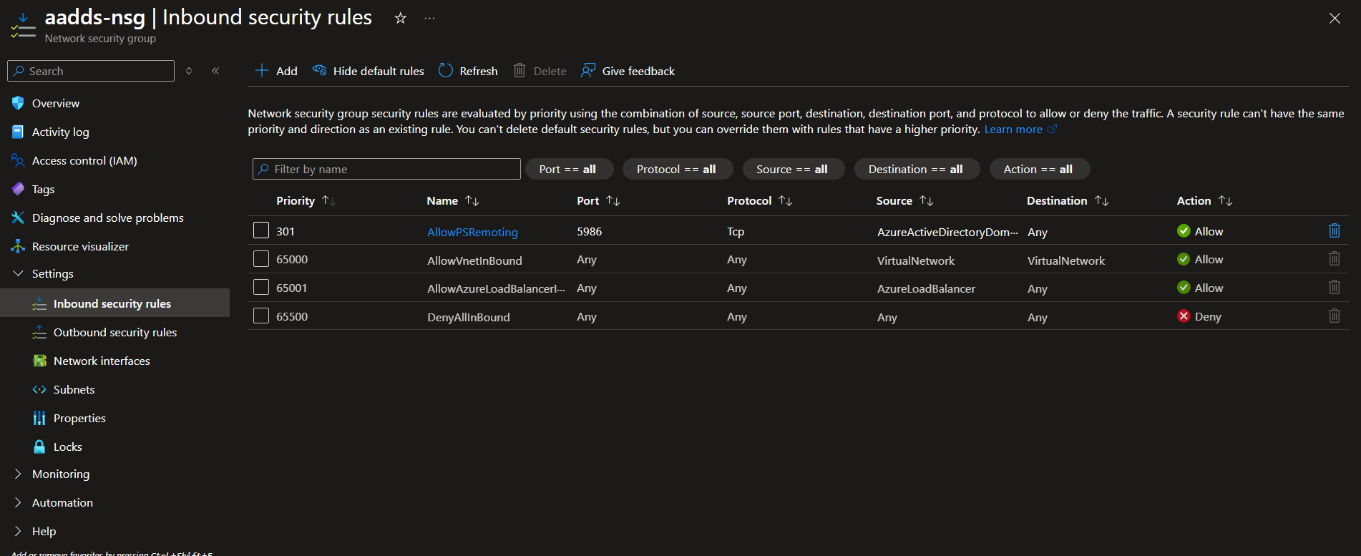Click the Learn more link
This screenshot has width=1361, height=556.
pyautogui.click(x=1013, y=130)
